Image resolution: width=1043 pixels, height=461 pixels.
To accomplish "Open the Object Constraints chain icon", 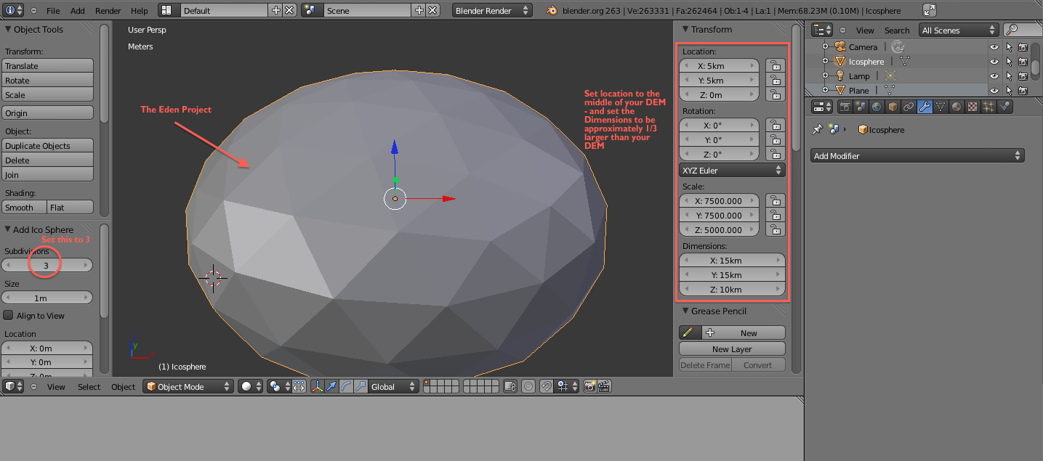I will pyautogui.click(x=909, y=107).
